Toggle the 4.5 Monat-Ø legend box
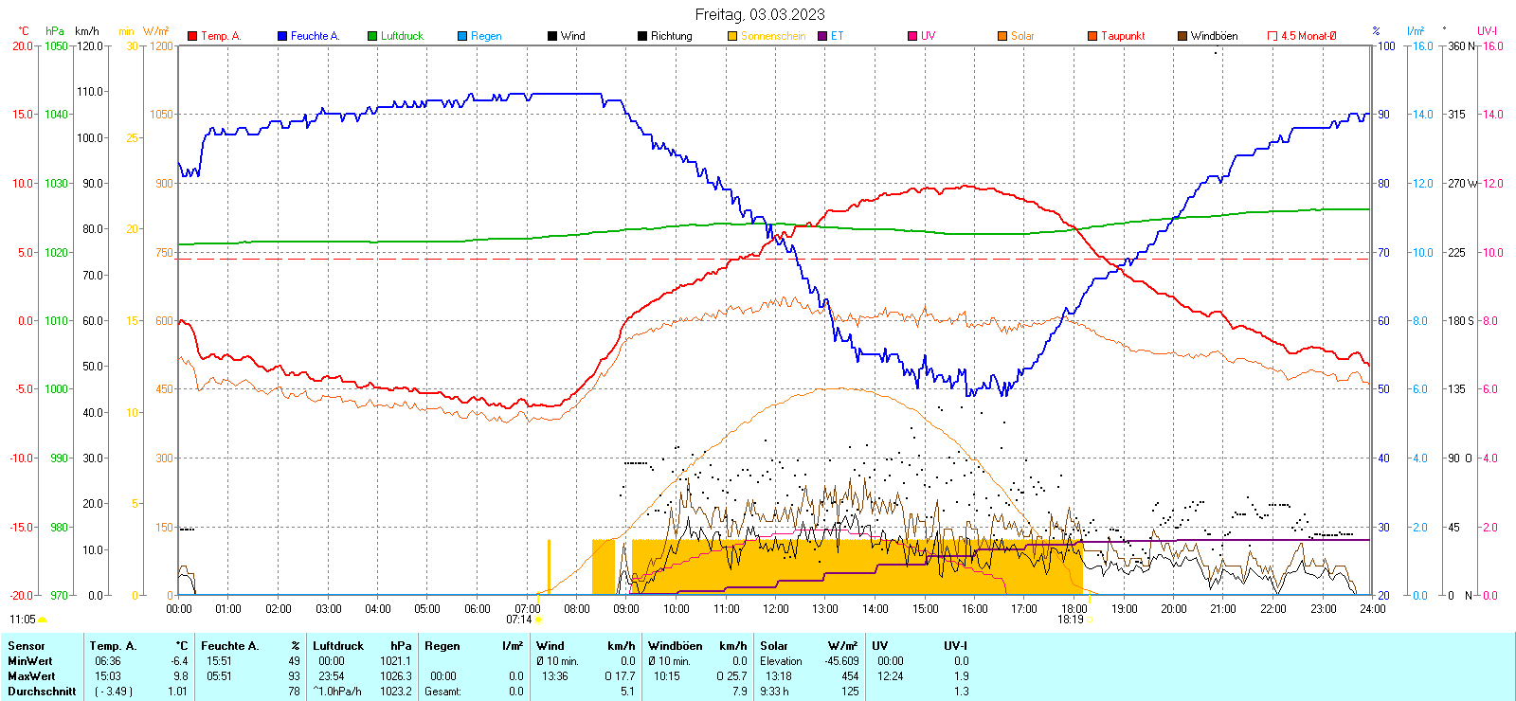1516x701 pixels. coord(1272,36)
